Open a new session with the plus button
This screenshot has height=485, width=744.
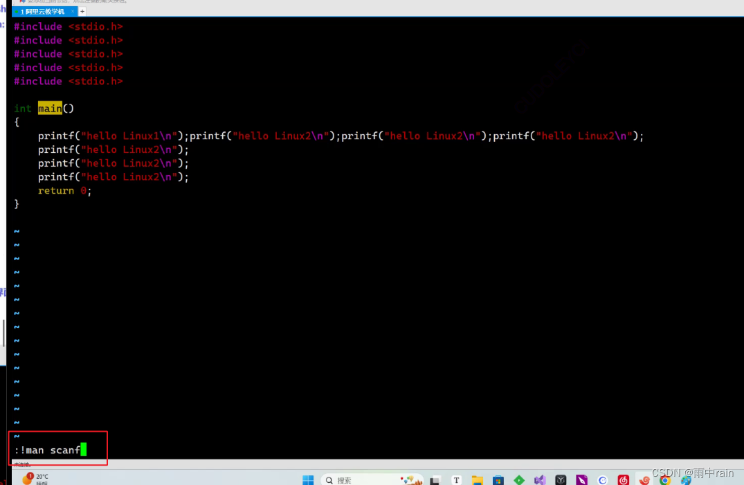(81, 11)
